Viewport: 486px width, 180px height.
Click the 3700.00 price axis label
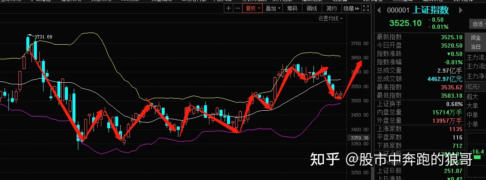pyautogui.click(x=359, y=43)
